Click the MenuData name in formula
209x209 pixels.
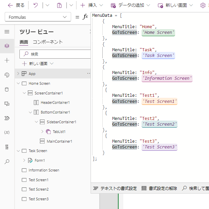(x=102, y=15)
